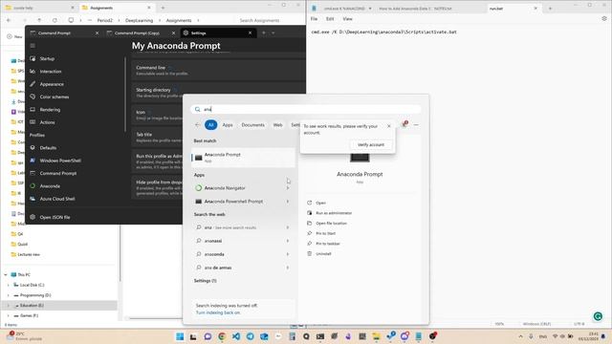Click the Grammarly icon in Notepad
The height and width of the screenshot is (344, 612).
point(598,316)
